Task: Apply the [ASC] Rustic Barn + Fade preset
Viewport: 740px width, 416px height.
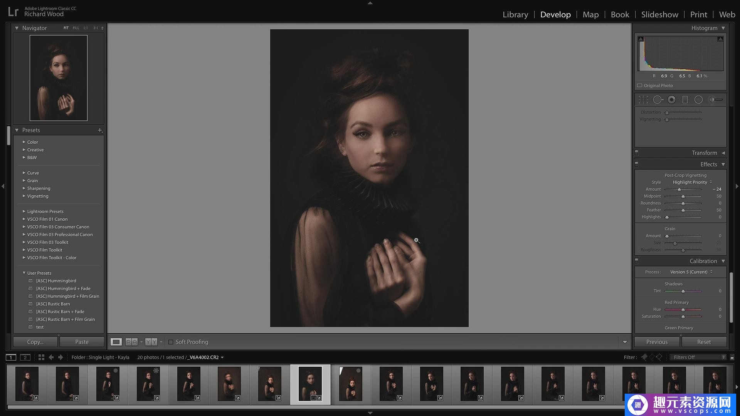Action: pos(60,312)
